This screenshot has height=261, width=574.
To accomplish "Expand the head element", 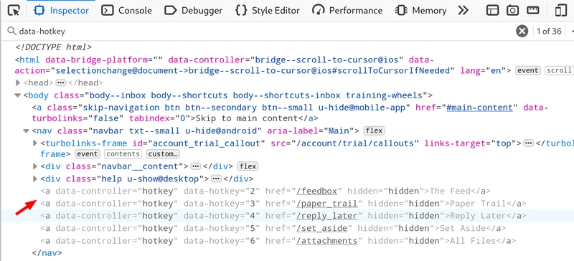I will tap(17, 83).
